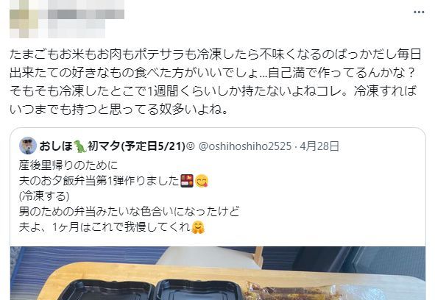Click the hugging face emoji after 我慢してくれ
This screenshot has width=435, height=300.
pyautogui.click(x=198, y=227)
